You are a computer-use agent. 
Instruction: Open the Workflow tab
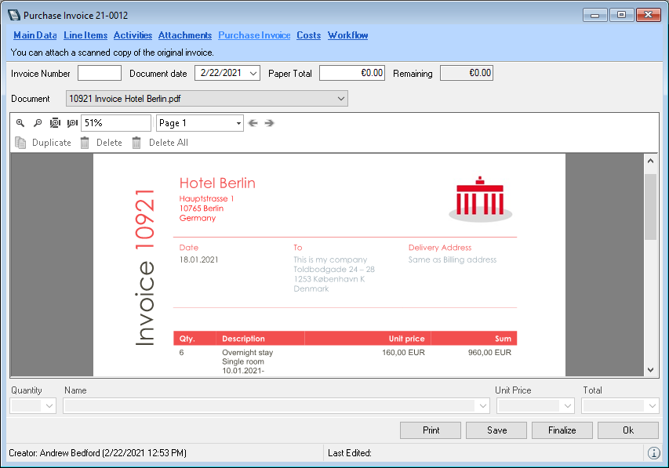(347, 35)
